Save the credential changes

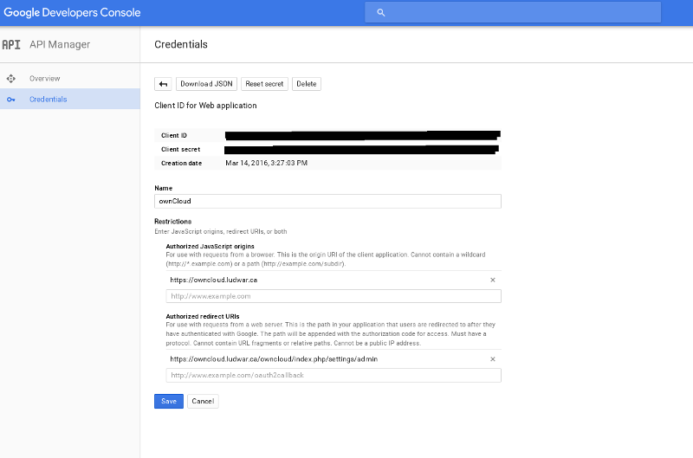(x=169, y=401)
